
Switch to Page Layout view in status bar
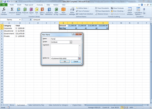coord(125,108)
